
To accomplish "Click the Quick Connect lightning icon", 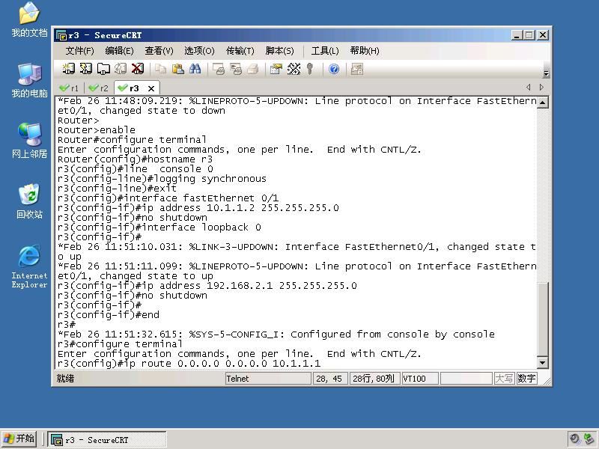I will (x=86, y=69).
